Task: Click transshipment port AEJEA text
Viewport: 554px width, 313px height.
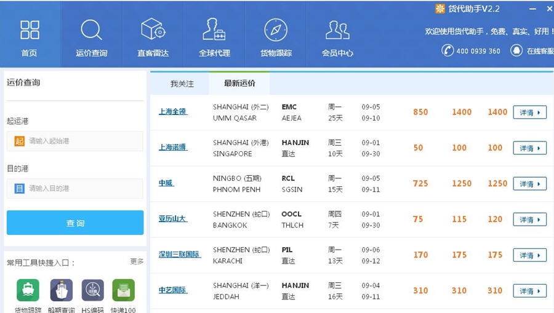Action: tap(292, 118)
